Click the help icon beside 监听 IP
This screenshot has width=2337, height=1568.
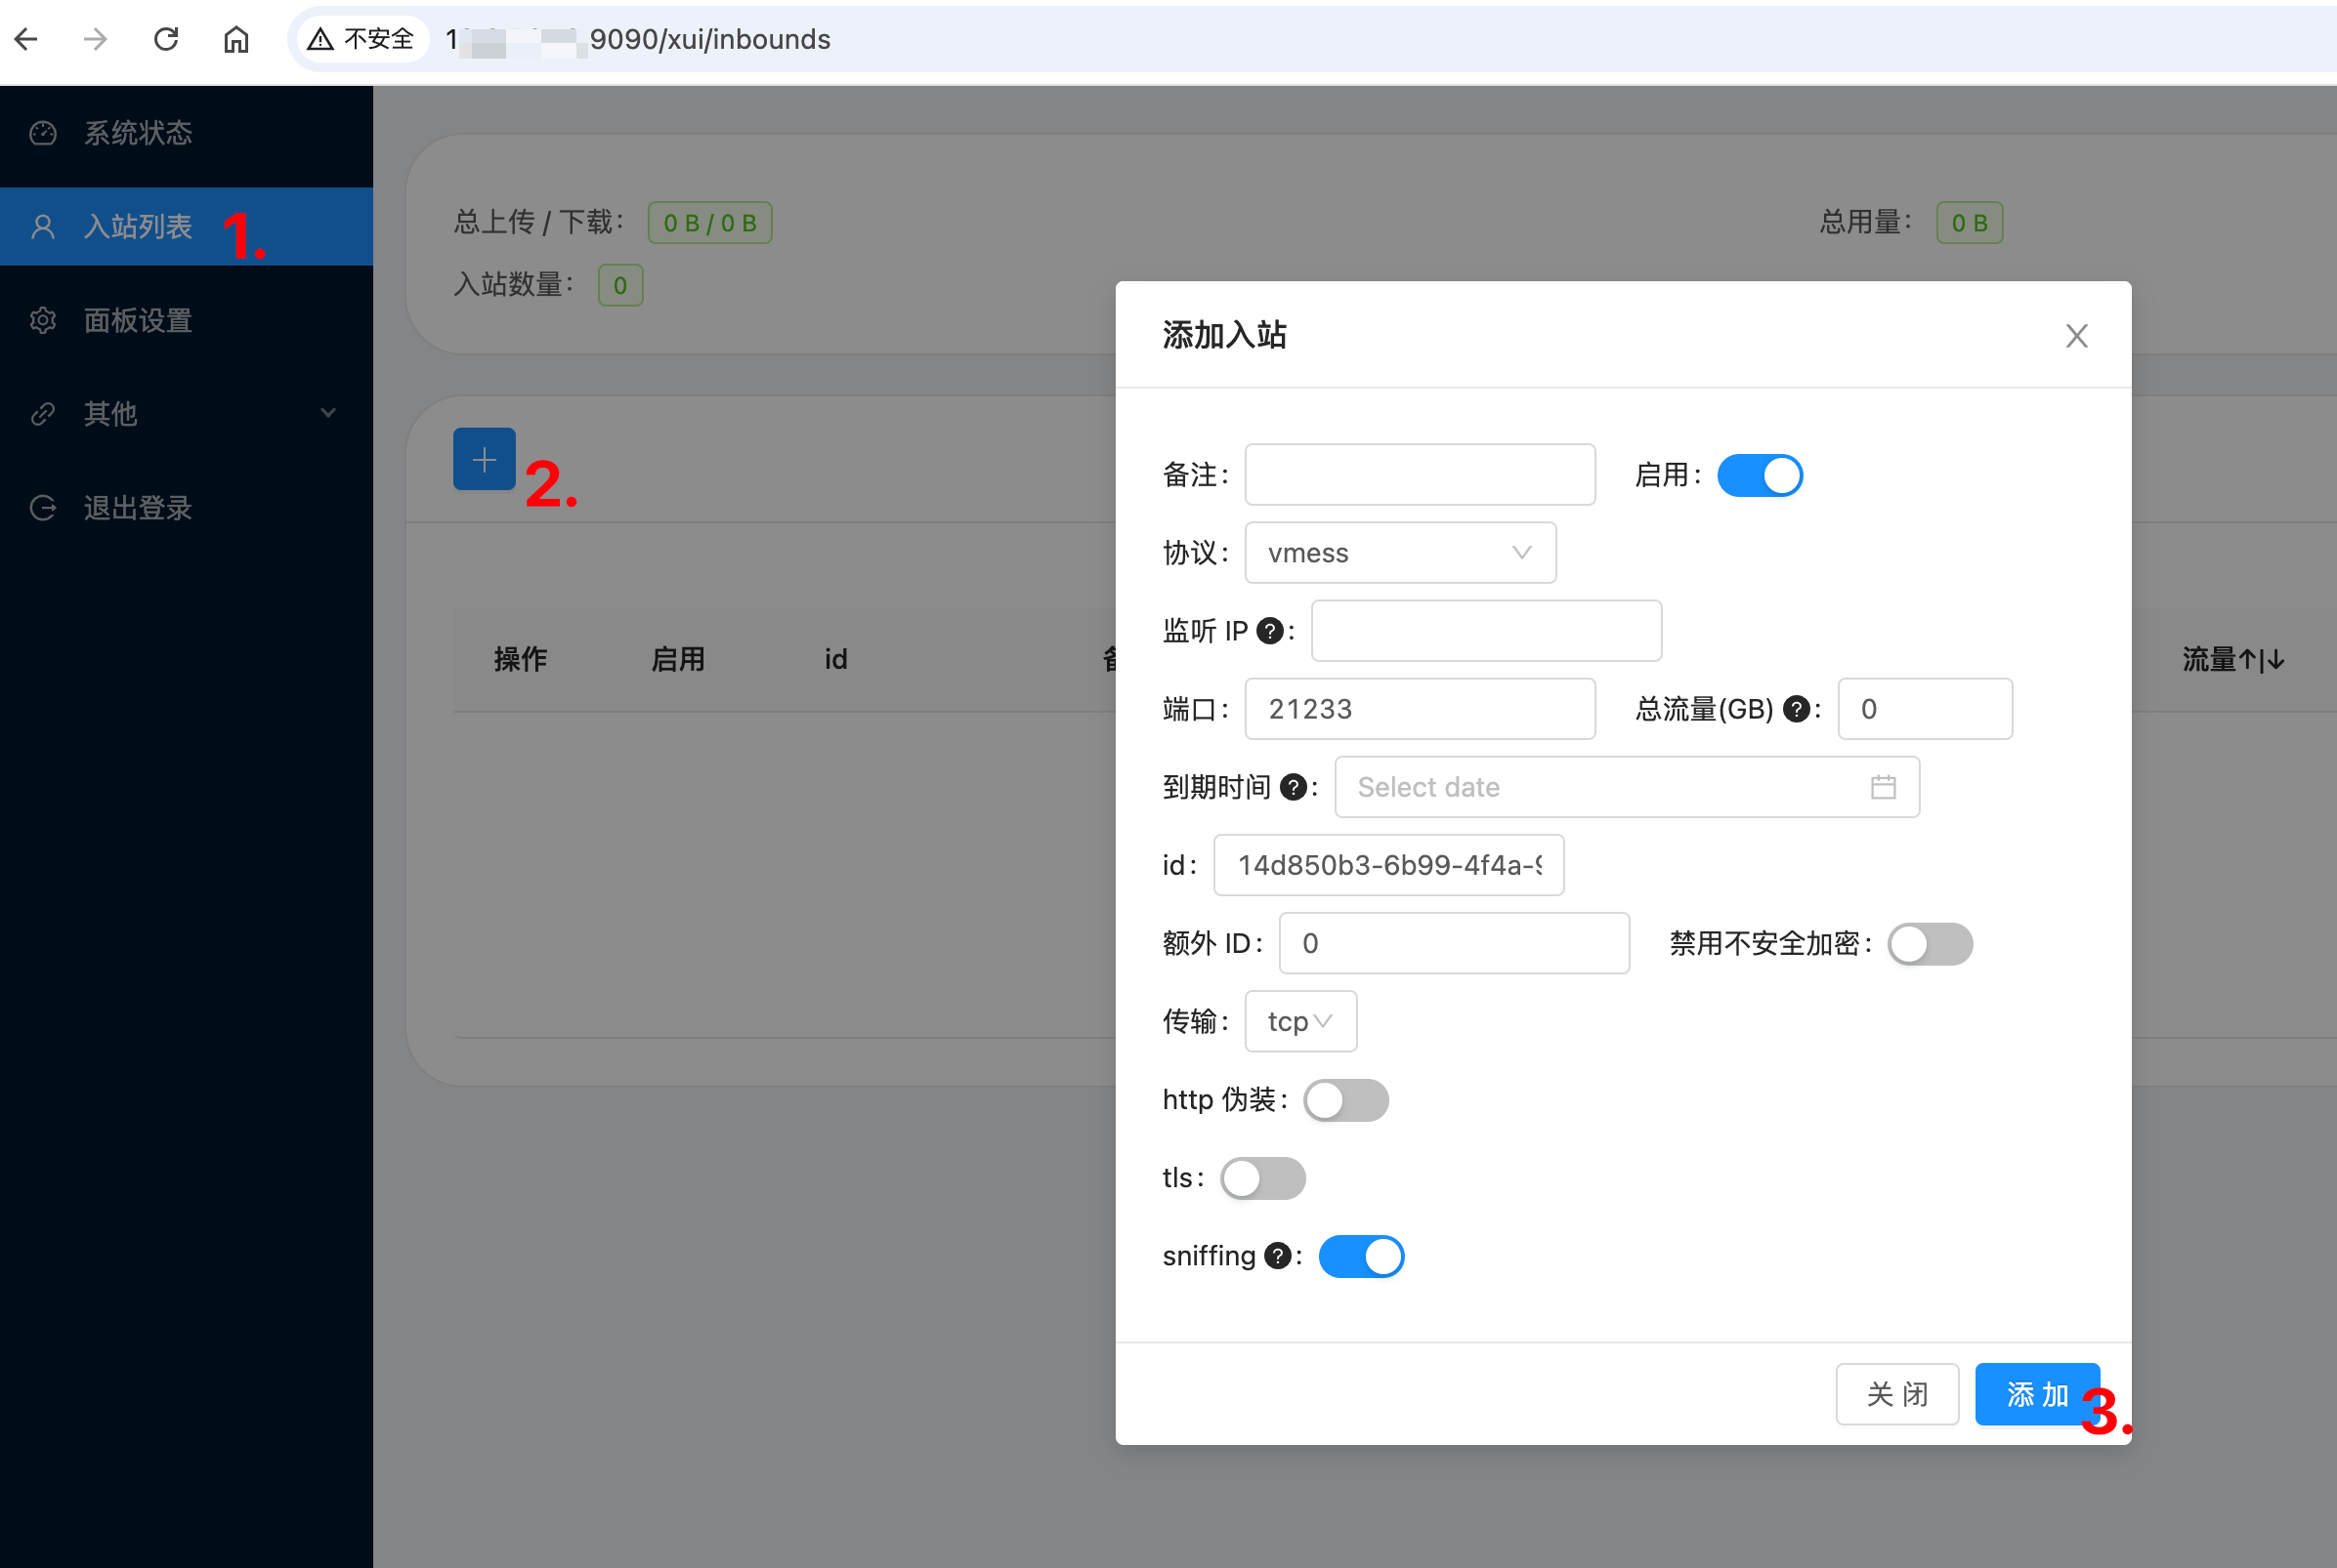click(x=1268, y=631)
